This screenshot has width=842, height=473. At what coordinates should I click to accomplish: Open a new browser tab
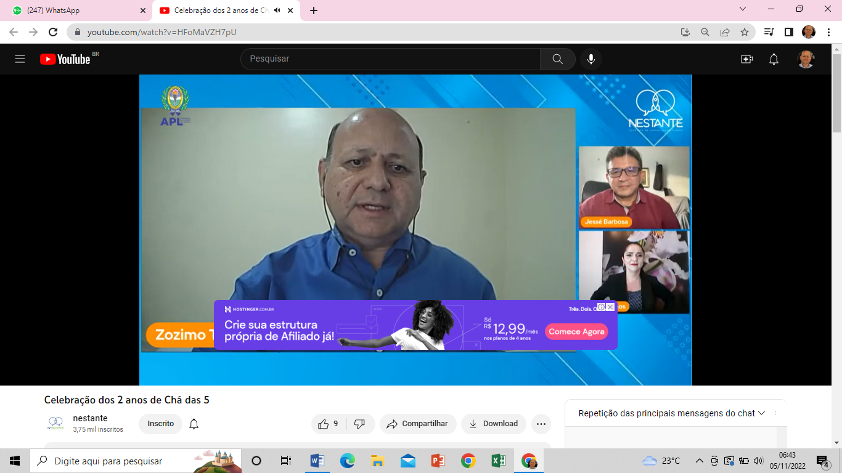pyautogui.click(x=314, y=10)
